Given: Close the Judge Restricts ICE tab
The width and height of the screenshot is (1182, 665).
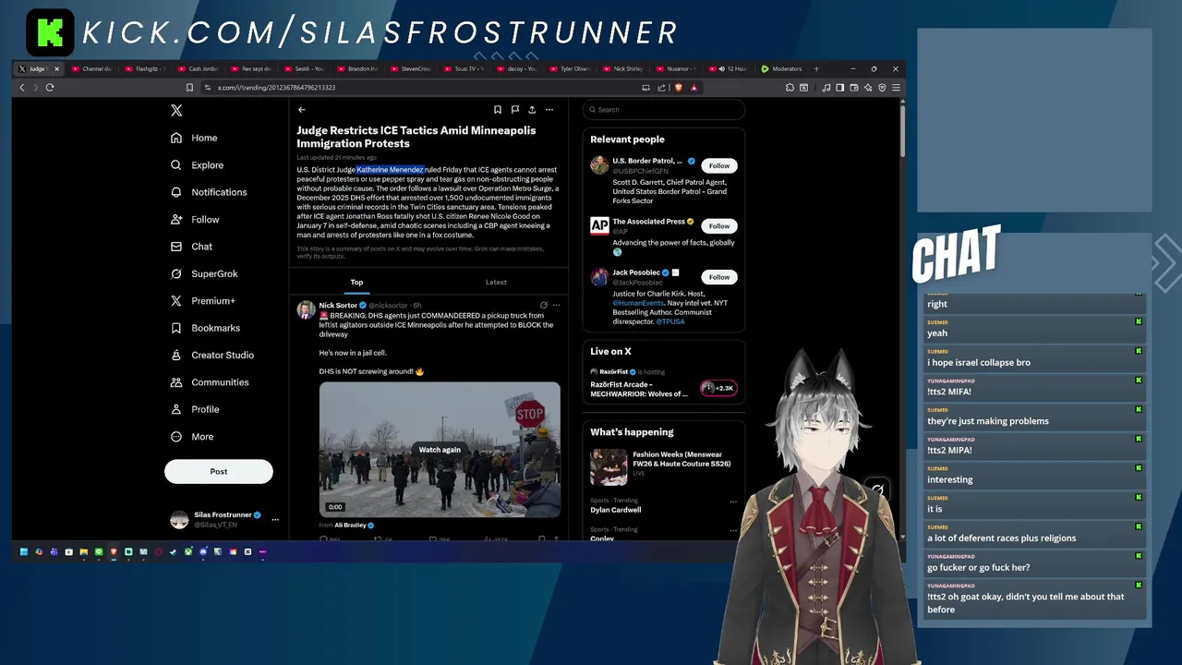Looking at the screenshot, I should tap(56, 68).
